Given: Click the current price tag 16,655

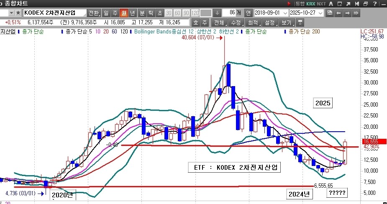Looking at the screenshot, I should coord(374,141).
